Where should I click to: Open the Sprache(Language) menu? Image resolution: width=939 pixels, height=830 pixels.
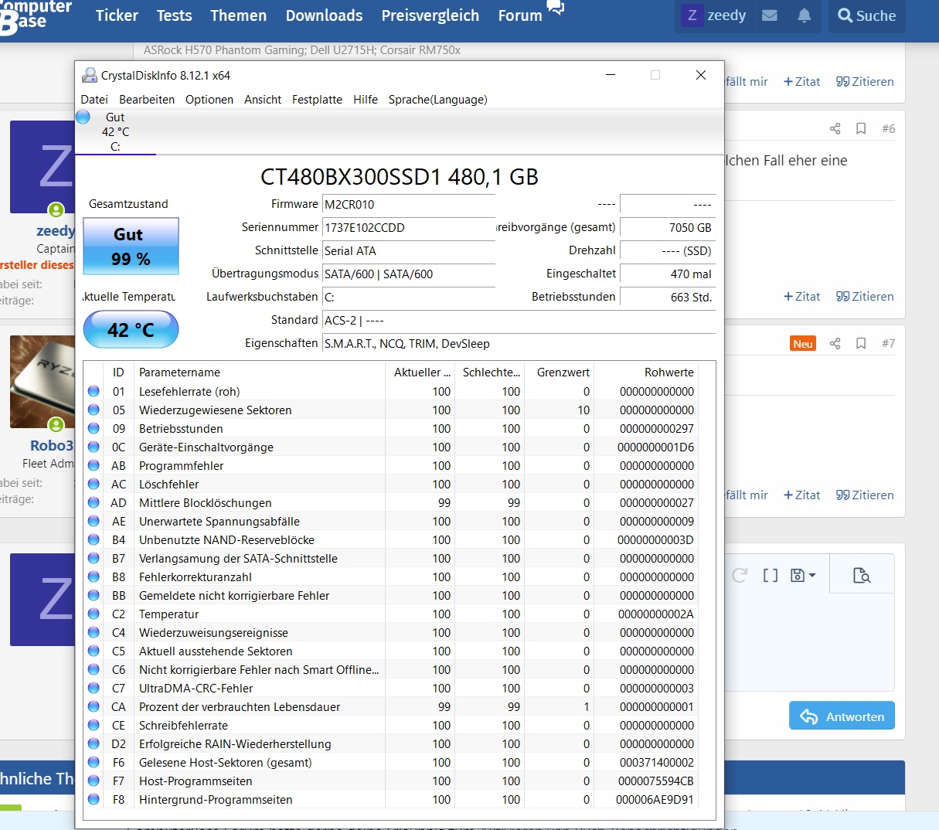(438, 100)
